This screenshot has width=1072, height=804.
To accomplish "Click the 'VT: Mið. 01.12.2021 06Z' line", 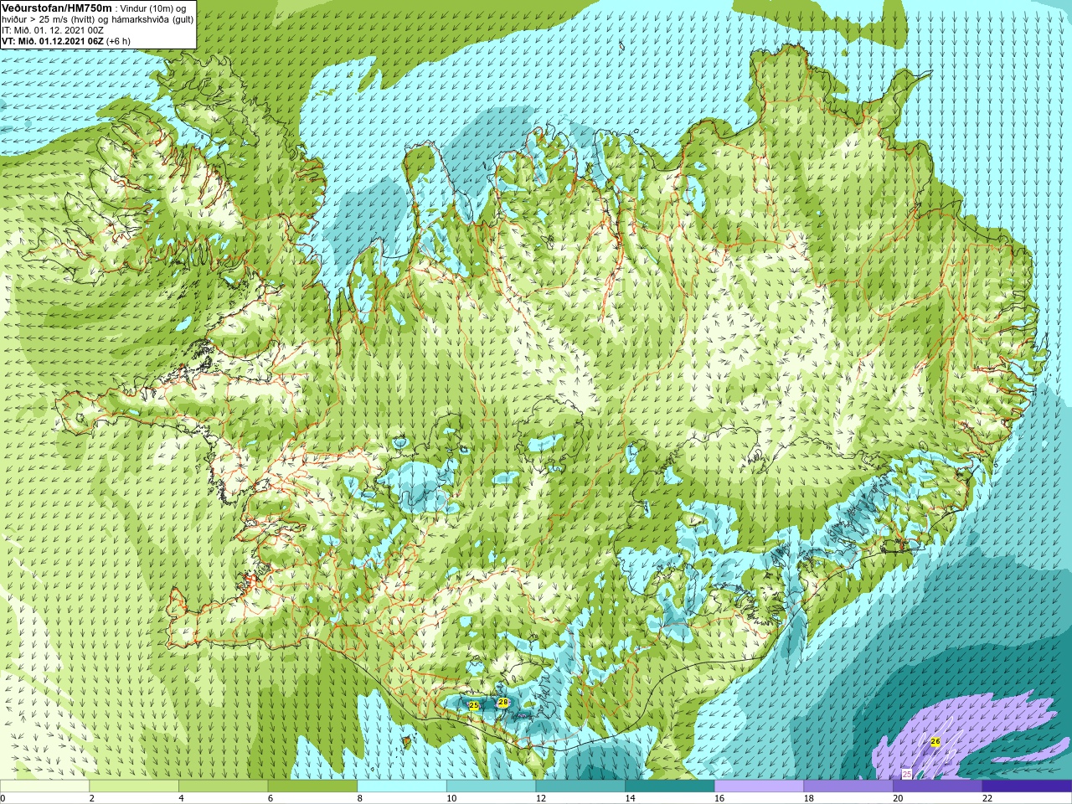I will 53,40.
